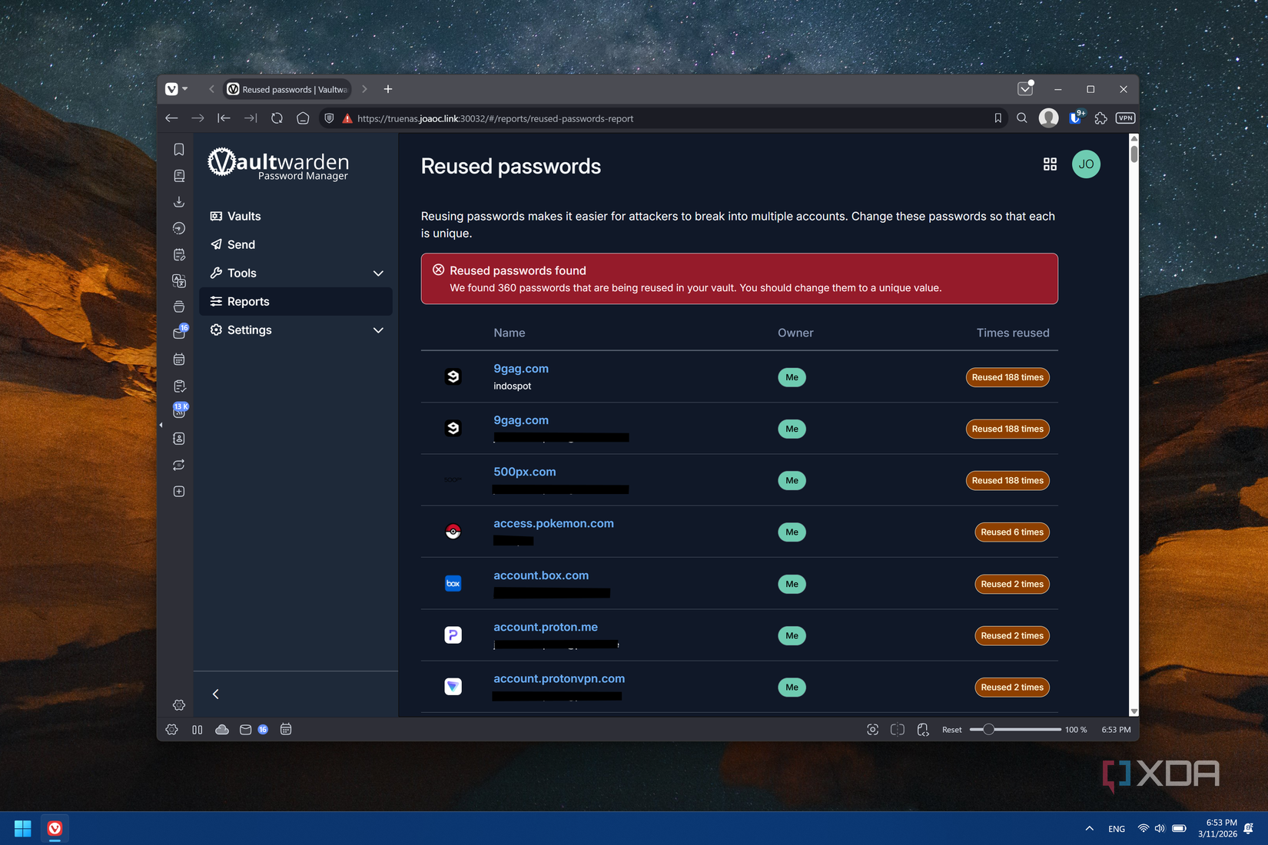
Task: Select Reports in navigation
Action: pos(296,302)
